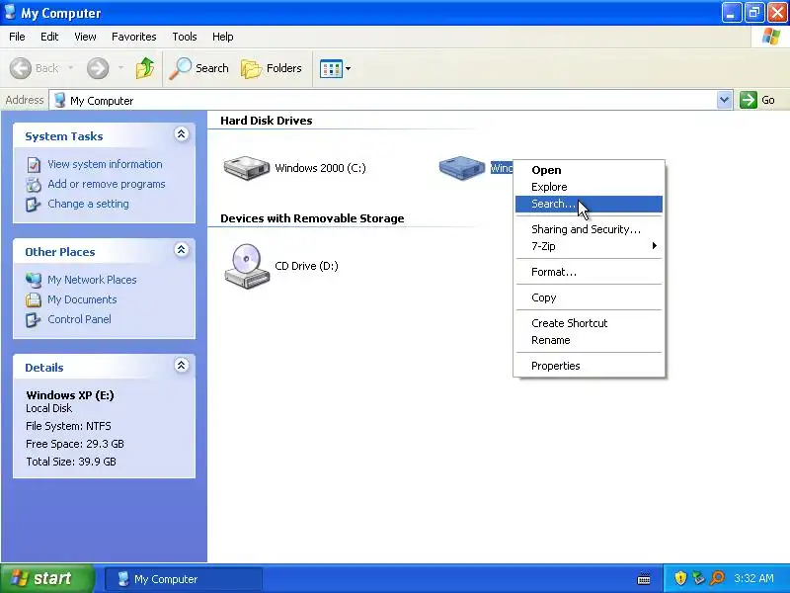Image resolution: width=790 pixels, height=593 pixels.
Task: Click the Search magnifier toolbar button
Action: click(x=199, y=68)
